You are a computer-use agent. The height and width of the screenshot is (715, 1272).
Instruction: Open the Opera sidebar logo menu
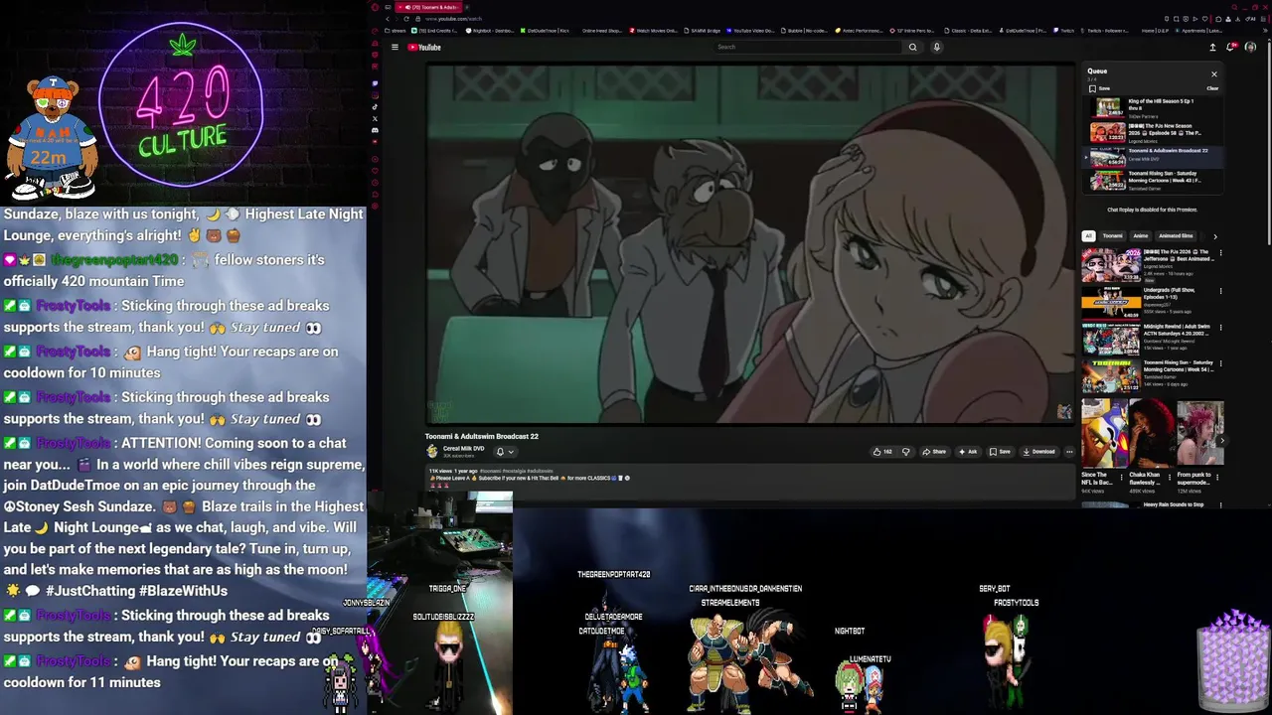[x=375, y=7]
